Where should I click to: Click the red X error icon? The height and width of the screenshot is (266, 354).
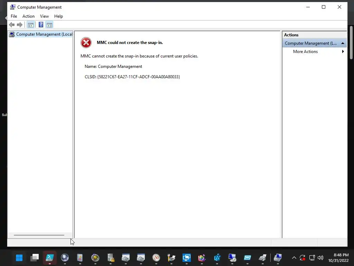pos(86,43)
